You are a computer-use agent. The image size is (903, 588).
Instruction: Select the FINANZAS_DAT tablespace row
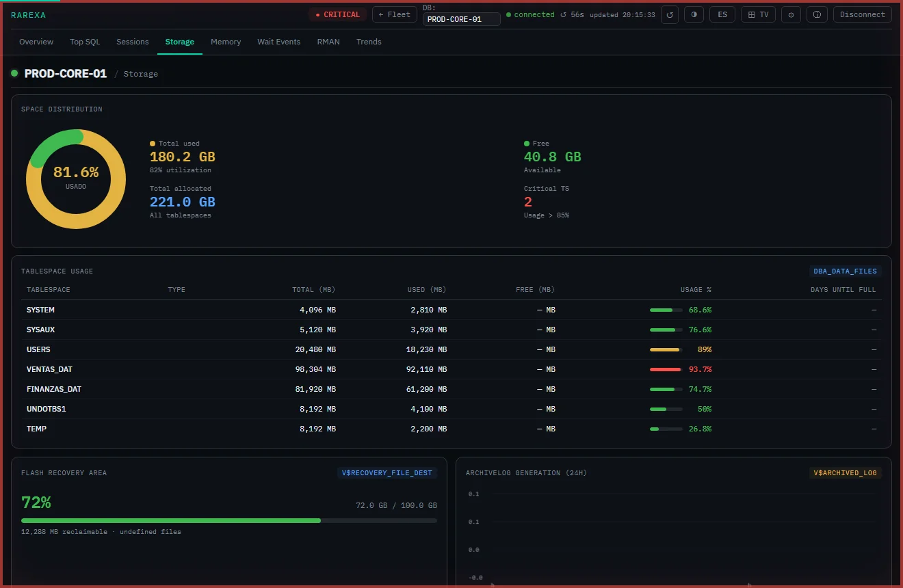pyautogui.click(x=451, y=389)
